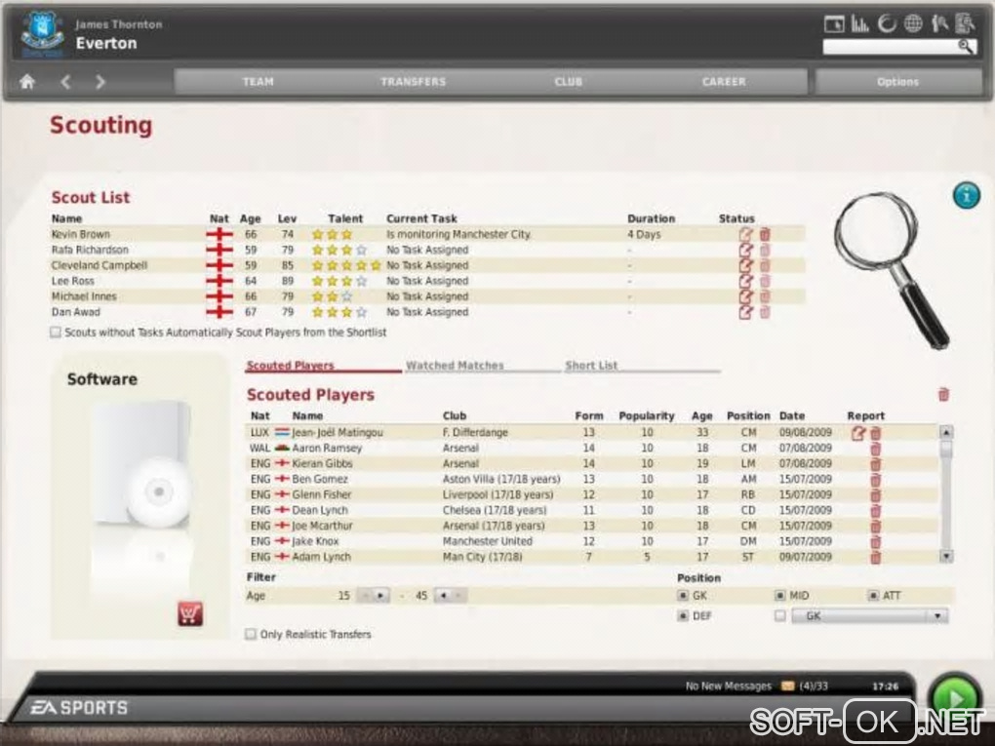Screen dimensions: 995x746
Task: Open the statistics bar-chart icon
Action: pos(859,24)
